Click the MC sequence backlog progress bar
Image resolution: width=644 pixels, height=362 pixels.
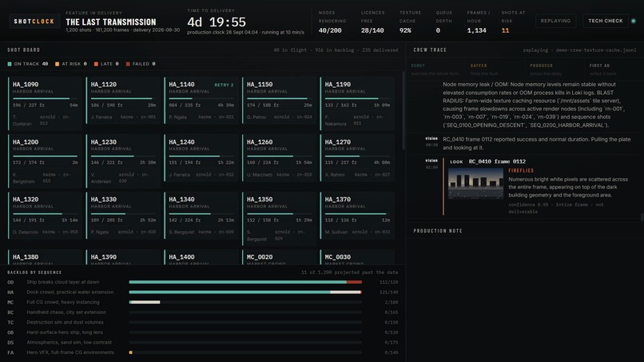click(x=245, y=302)
